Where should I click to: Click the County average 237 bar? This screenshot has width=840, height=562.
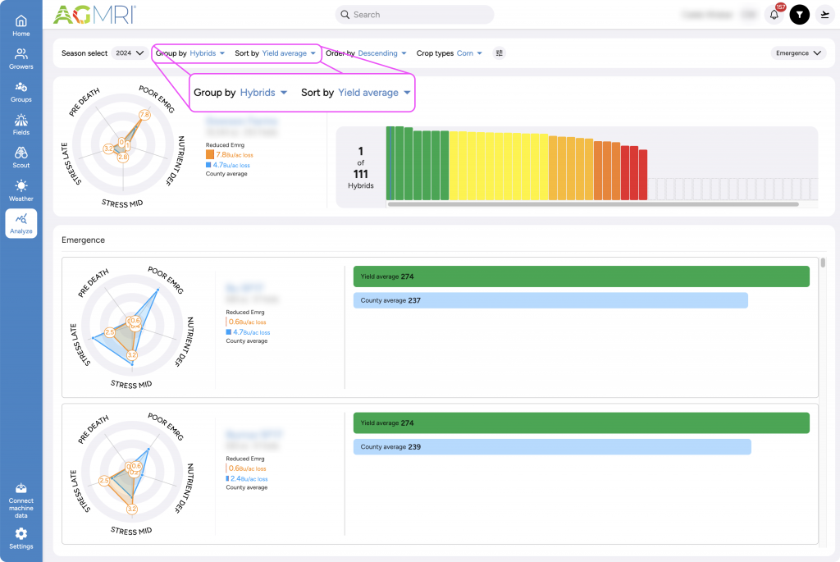pyautogui.click(x=550, y=300)
